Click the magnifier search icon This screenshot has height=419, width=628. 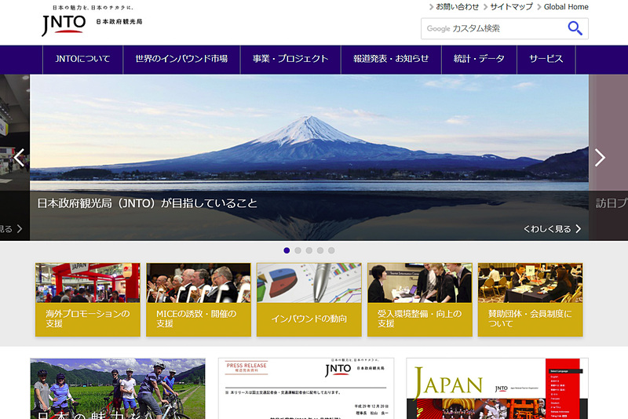tap(575, 28)
